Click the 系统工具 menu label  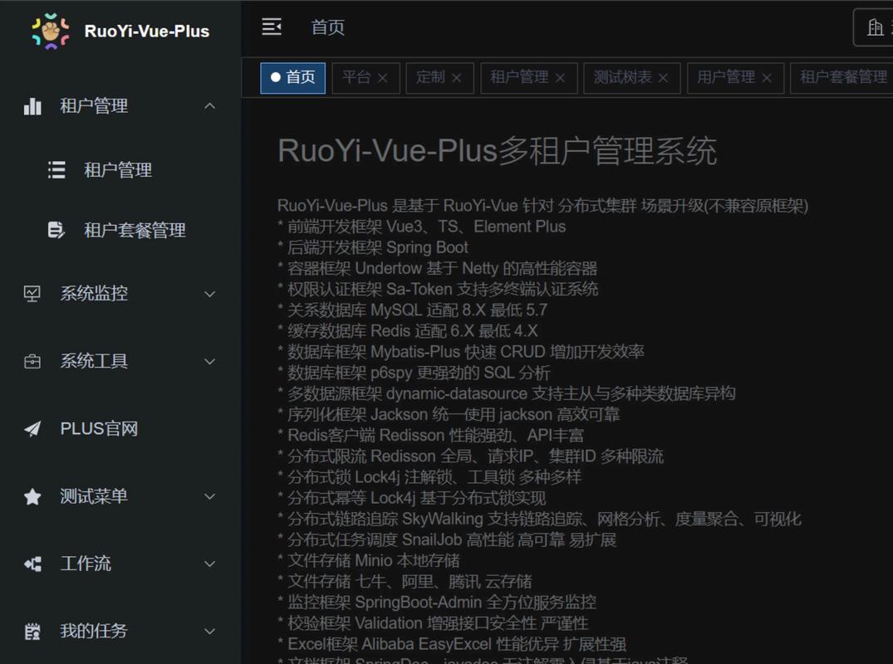(94, 361)
